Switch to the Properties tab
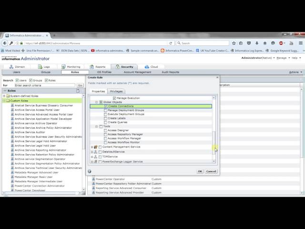 [x=99, y=91]
